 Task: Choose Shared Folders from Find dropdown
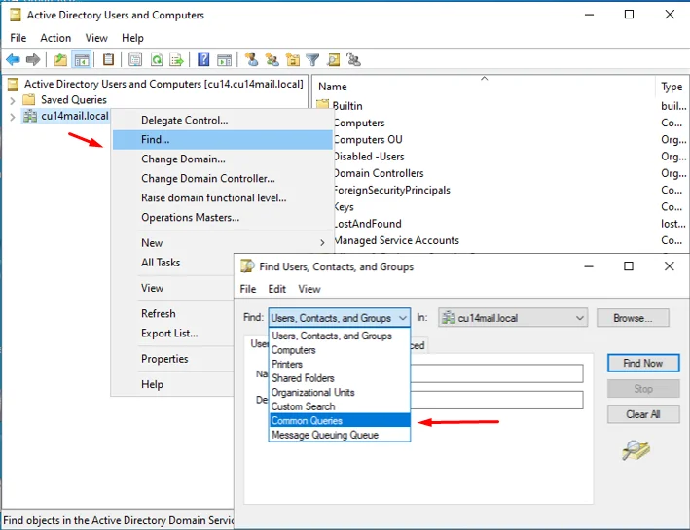pos(340,378)
